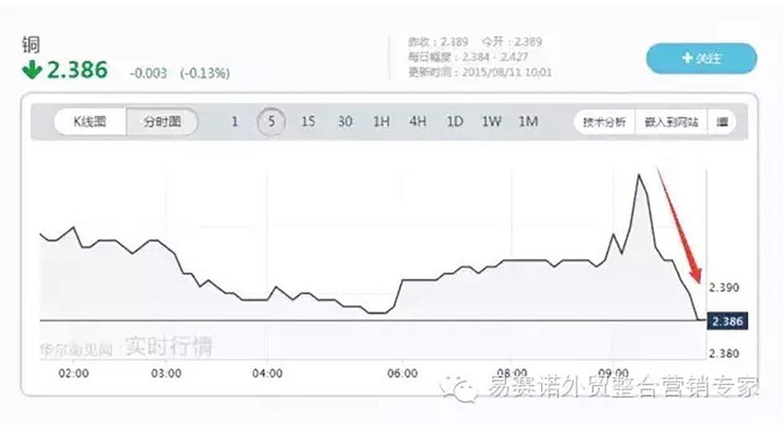Click the 嵌入到网站 embed button
Screen dimensions: 783x425
[671, 122]
